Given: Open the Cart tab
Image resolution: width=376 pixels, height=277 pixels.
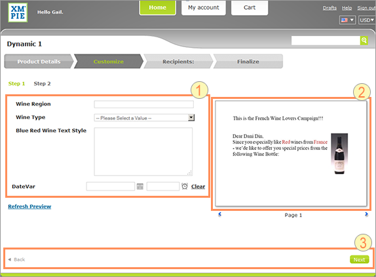Looking at the screenshot, I should click(250, 8).
